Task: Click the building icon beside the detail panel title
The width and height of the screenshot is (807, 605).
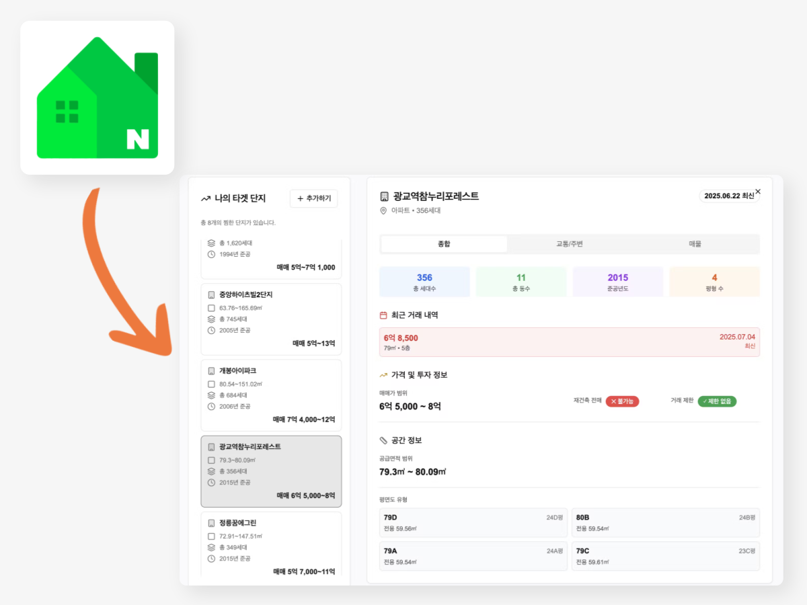Action: (385, 196)
